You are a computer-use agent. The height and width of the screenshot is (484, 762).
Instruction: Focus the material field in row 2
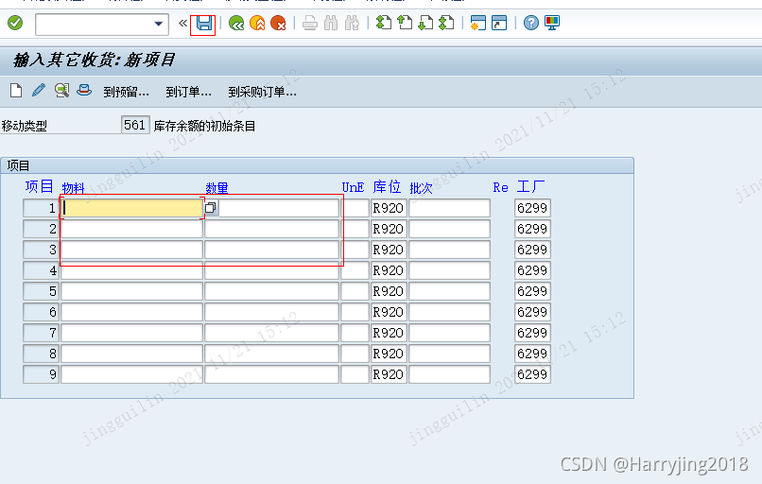point(131,229)
